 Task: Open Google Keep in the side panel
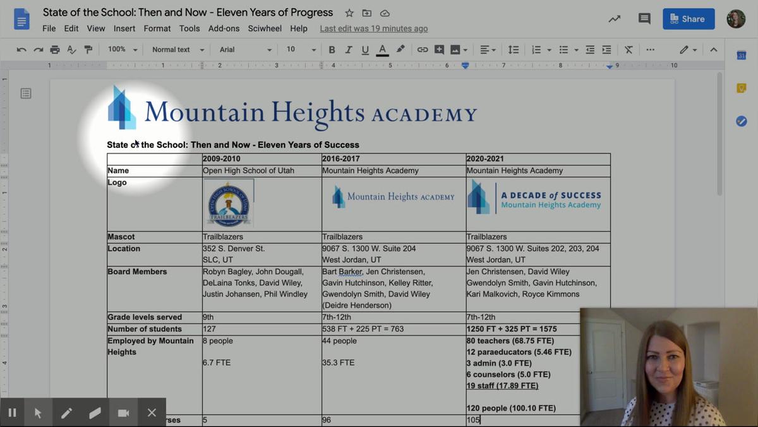742,88
